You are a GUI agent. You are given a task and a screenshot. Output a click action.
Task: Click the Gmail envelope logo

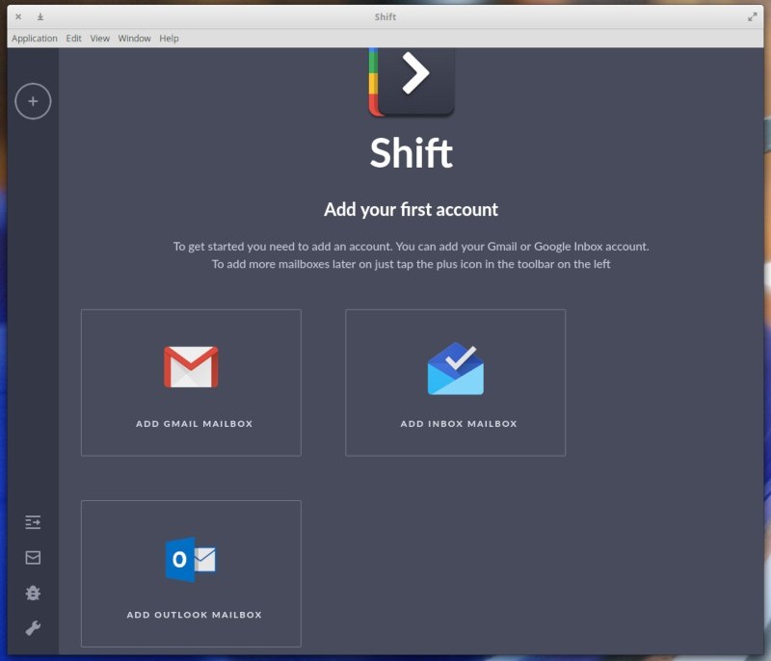coord(191,367)
